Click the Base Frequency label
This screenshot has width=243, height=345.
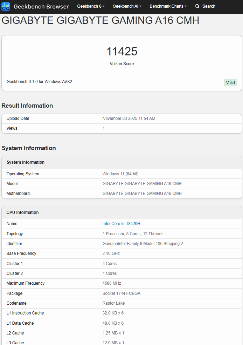[21, 253]
